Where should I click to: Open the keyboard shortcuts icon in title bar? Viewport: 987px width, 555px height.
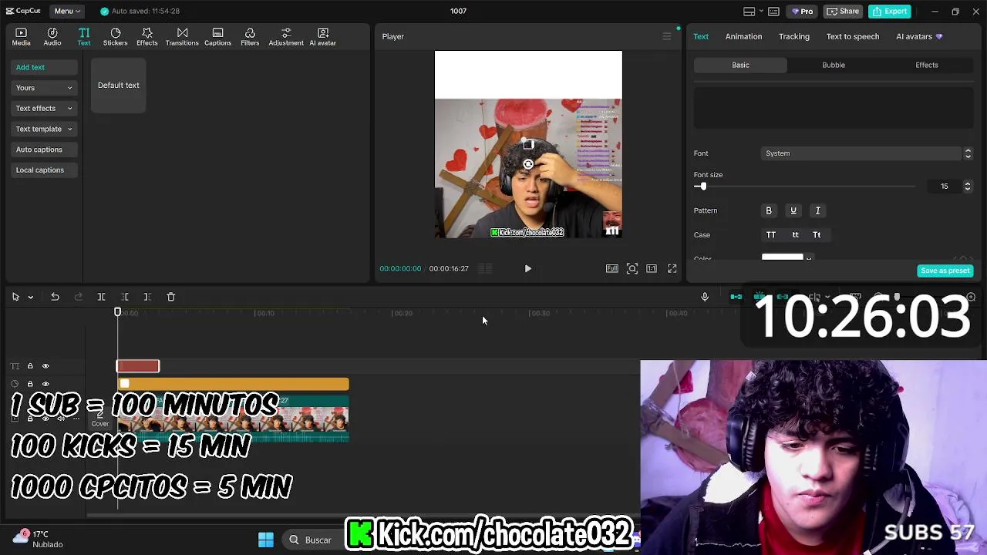click(773, 12)
